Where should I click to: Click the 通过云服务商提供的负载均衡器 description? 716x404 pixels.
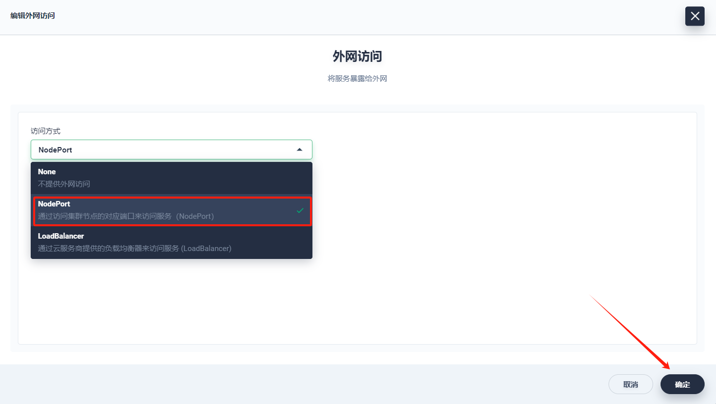[135, 249]
